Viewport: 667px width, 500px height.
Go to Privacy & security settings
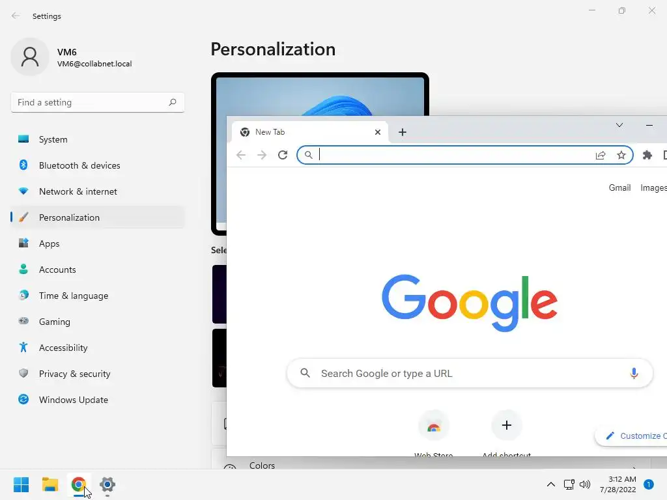click(98, 374)
